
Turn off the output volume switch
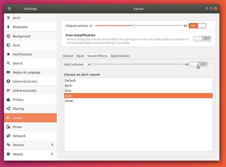pos(197,26)
